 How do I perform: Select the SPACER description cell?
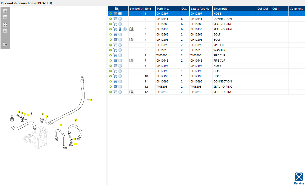tap(234, 45)
